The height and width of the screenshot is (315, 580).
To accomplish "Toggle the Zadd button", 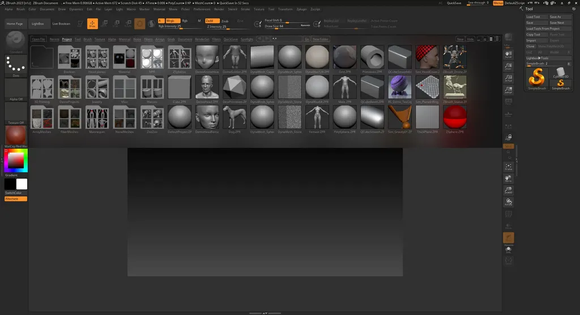I will tap(212, 21).
